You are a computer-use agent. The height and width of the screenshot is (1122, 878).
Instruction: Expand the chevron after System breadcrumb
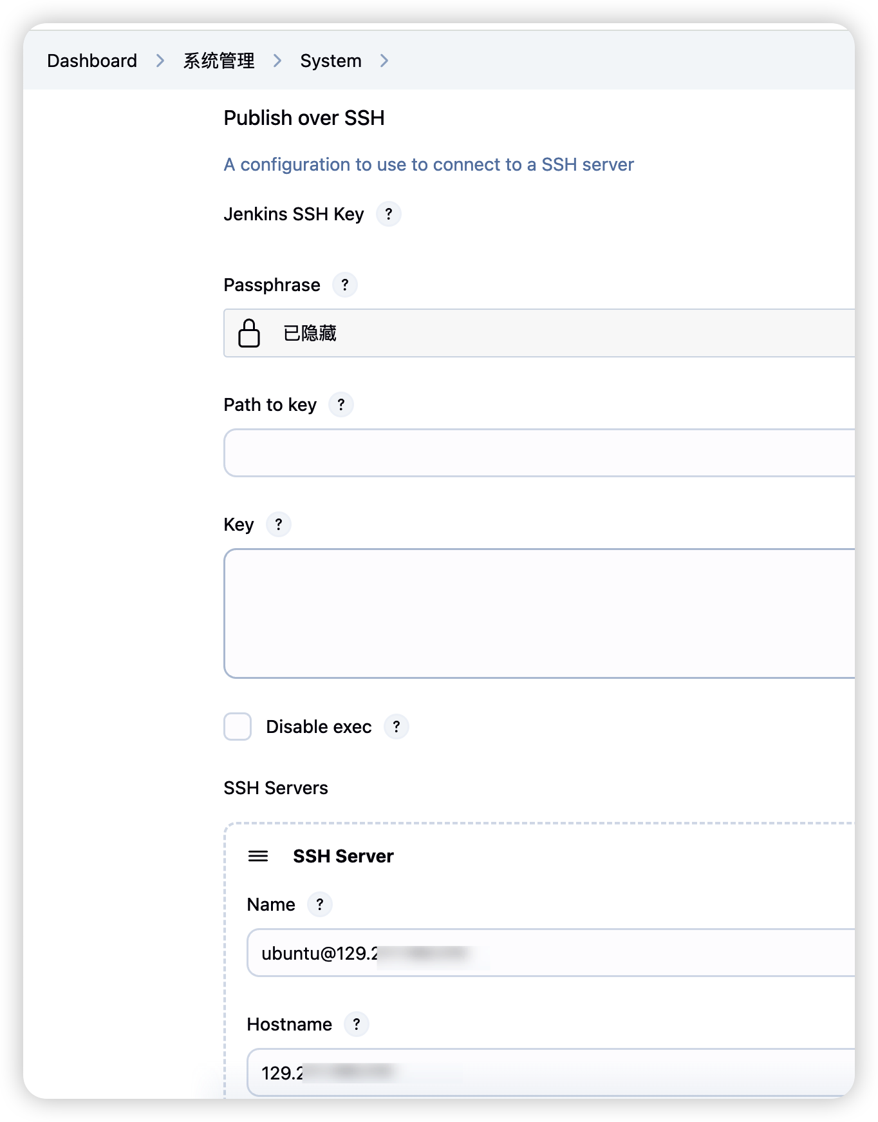[x=384, y=61]
